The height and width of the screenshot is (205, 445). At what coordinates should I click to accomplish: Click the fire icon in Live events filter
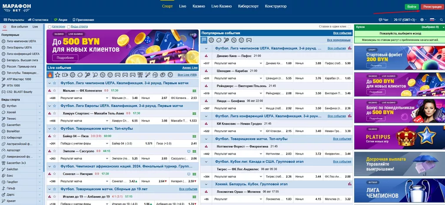[50, 75]
